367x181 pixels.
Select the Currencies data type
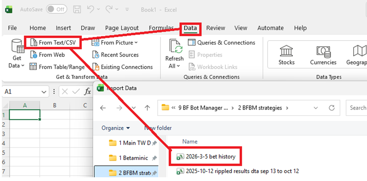pos(323,55)
